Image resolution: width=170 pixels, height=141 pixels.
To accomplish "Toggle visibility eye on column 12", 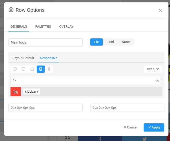I will [157, 80].
